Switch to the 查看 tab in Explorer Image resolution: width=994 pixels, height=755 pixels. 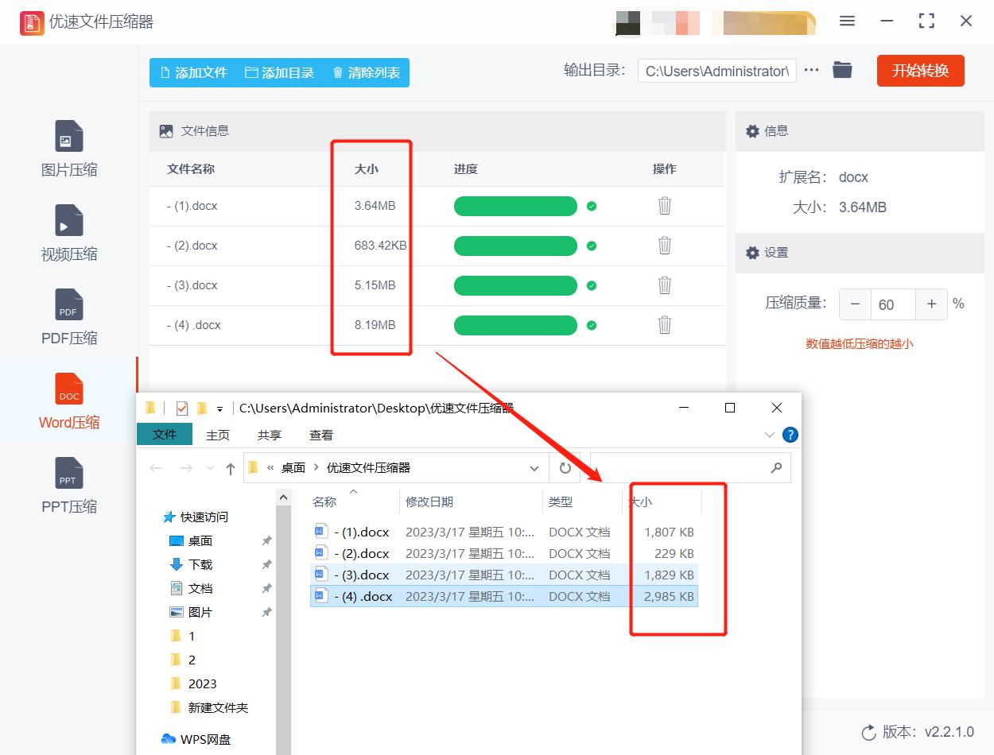coord(320,435)
